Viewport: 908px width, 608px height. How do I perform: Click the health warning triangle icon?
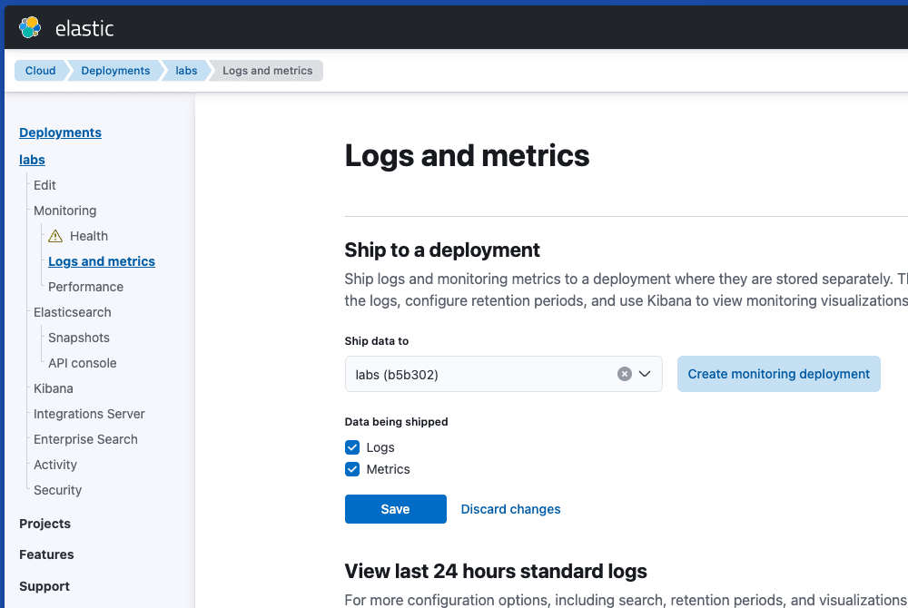(54, 236)
